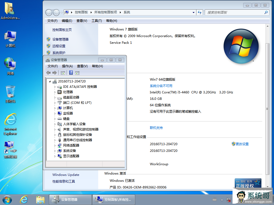Show hidden system tray icons arrow
Image resolution: width=274 pixels, height=205 pixels.
(x=222, y=200)
